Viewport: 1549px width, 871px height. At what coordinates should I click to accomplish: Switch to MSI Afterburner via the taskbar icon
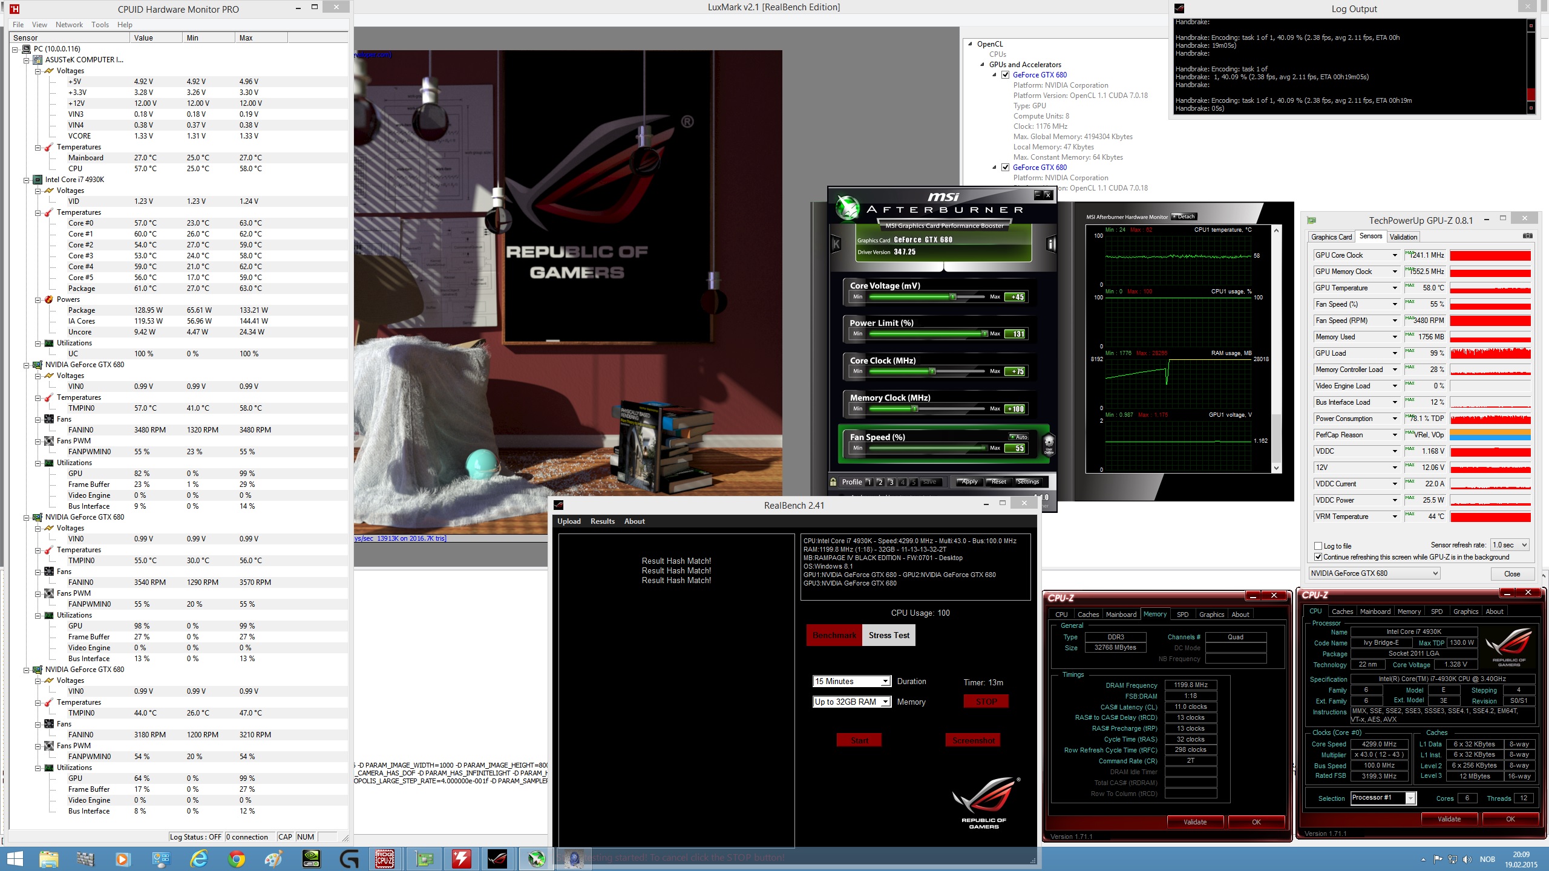click(536, 859)
